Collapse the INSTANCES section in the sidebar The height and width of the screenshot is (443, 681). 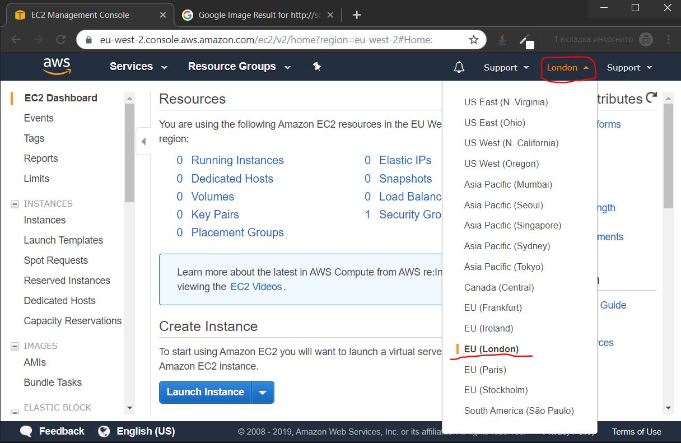[x=14, y=203]
